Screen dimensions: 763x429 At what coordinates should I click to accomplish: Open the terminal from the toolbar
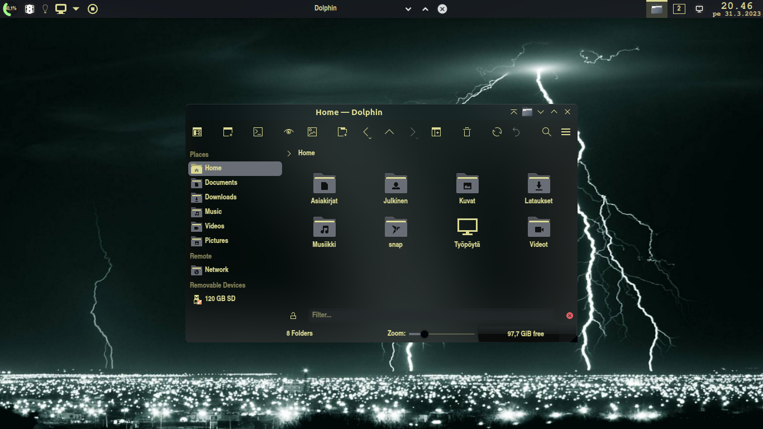(x=258, y=132)
